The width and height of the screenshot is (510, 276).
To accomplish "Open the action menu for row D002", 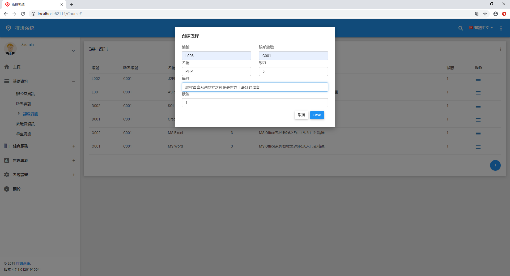I will tap(478, 106).
